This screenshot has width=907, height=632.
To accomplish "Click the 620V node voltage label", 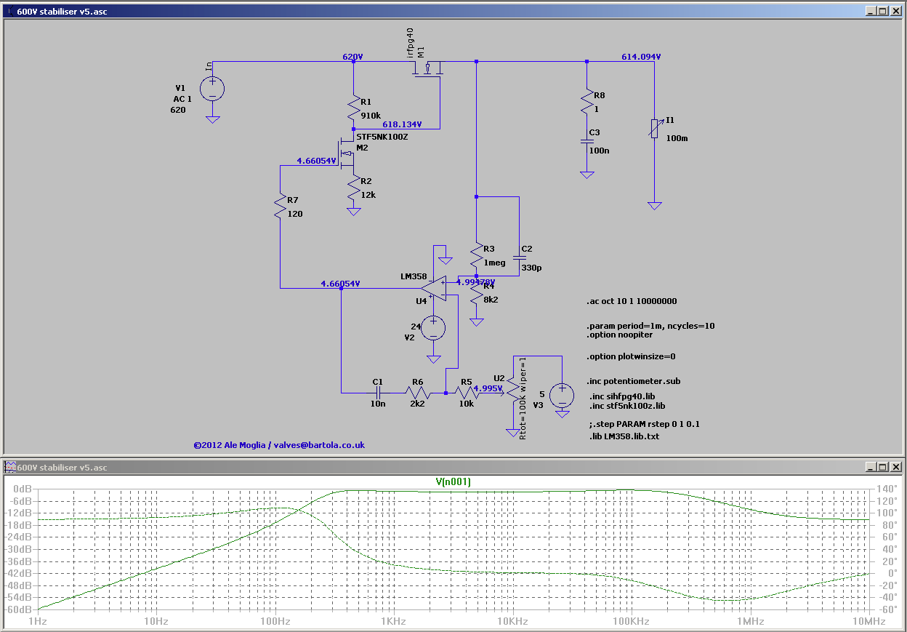I will pos(353,57).
